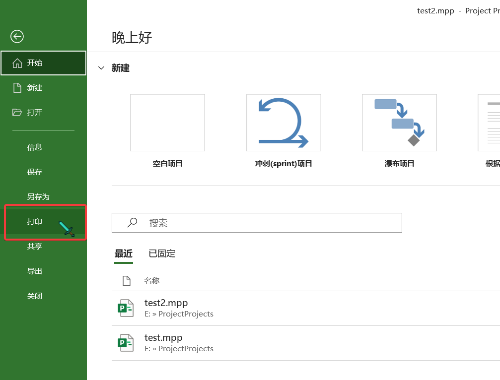Click the open folder icon beside 打开
The width and height of the screenshot is (500, 380).
[x=17, y=113]
